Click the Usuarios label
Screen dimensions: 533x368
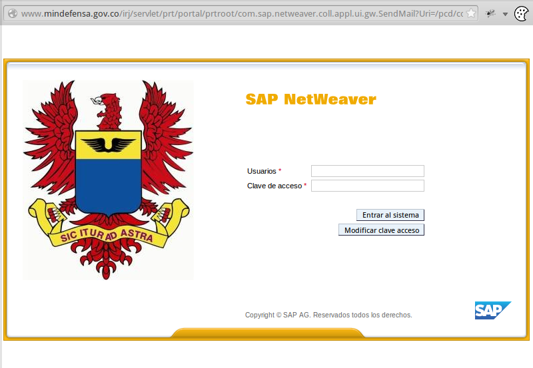tap(261, 171)
